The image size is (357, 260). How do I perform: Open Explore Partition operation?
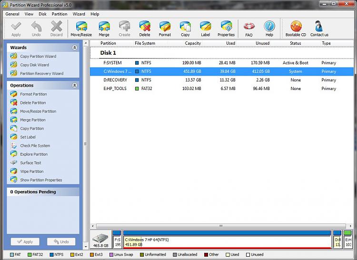34,154
